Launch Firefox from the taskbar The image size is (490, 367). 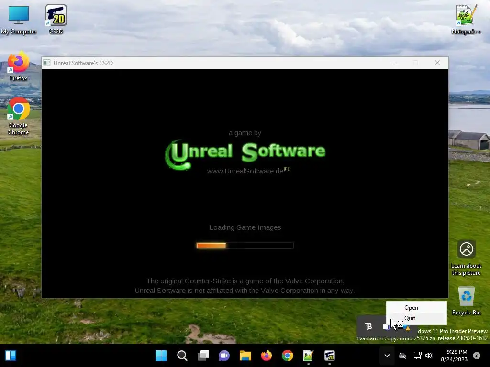pos(266,356)
